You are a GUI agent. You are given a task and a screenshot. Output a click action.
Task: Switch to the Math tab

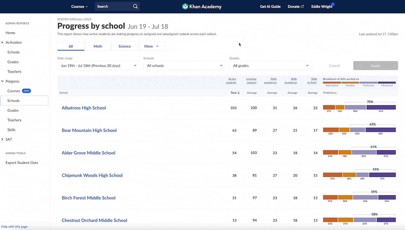pyautogui.click(x=98, y=46)
